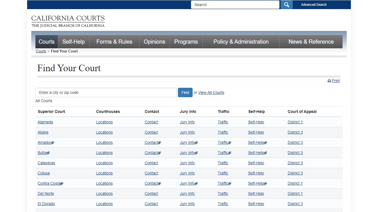Open the Del Norte court link
This screenshot has height=212, width=378.
tap(46, 194)
